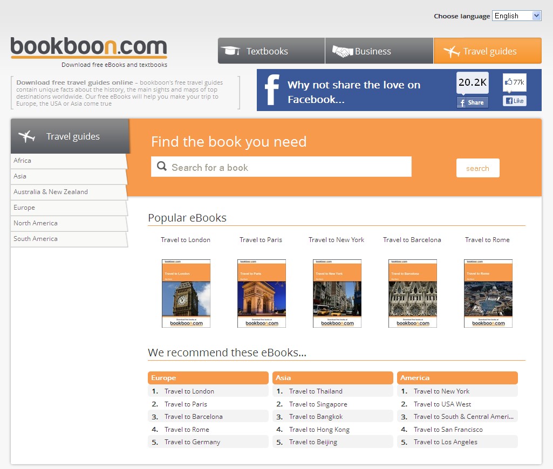Open the Travel to London book cover
The width and height of the screenshot is (553, 469).
click(186, 293)
